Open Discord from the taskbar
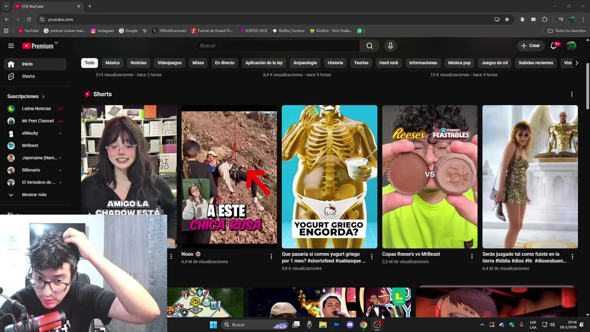Screen dimensions: 590x332 point(350,325)
